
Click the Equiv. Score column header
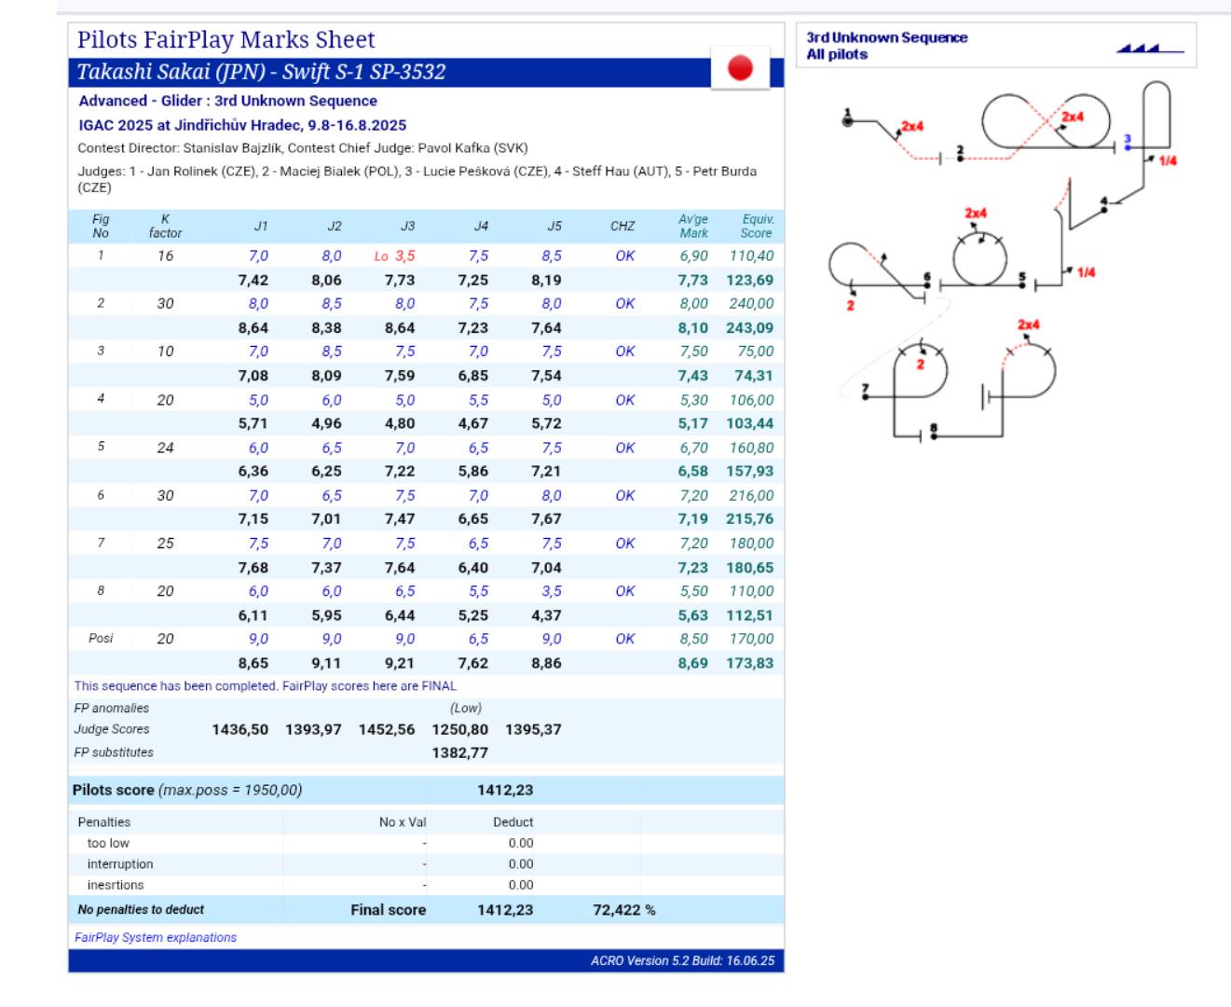(756, 226)
